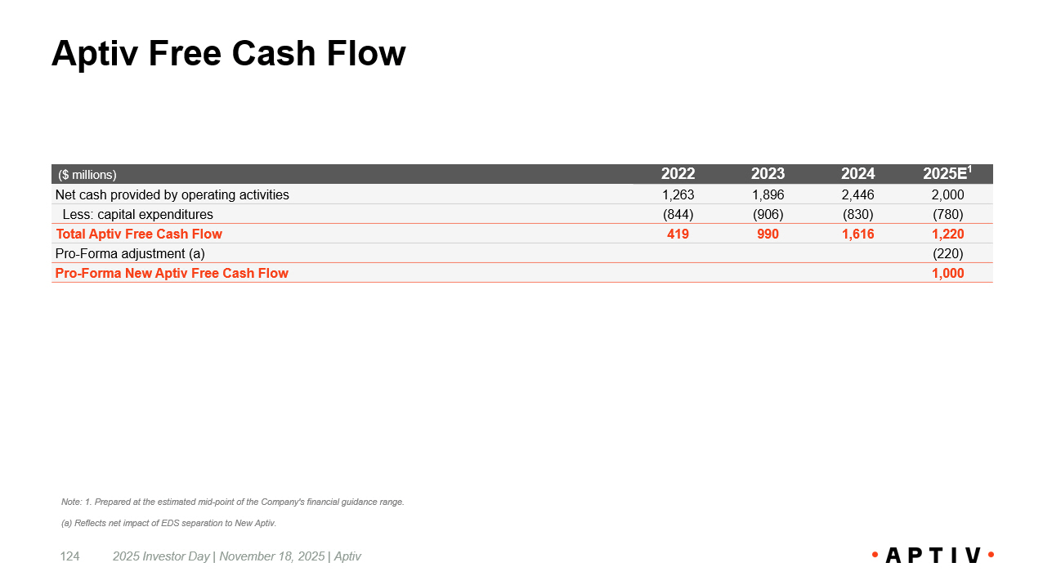Viewport: 1043px width, 585px height.
Task: Click the 2025E column header
Action: pyautogui.click(x=947, y=174)
